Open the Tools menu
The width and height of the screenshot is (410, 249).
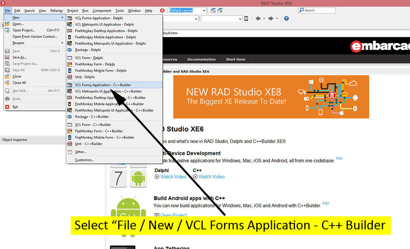(x=119, y=10)
